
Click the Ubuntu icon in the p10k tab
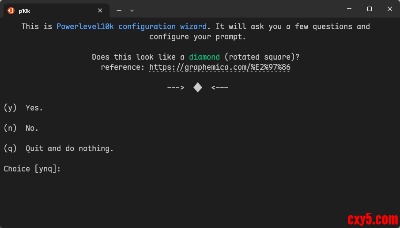(x=11, y=10)
